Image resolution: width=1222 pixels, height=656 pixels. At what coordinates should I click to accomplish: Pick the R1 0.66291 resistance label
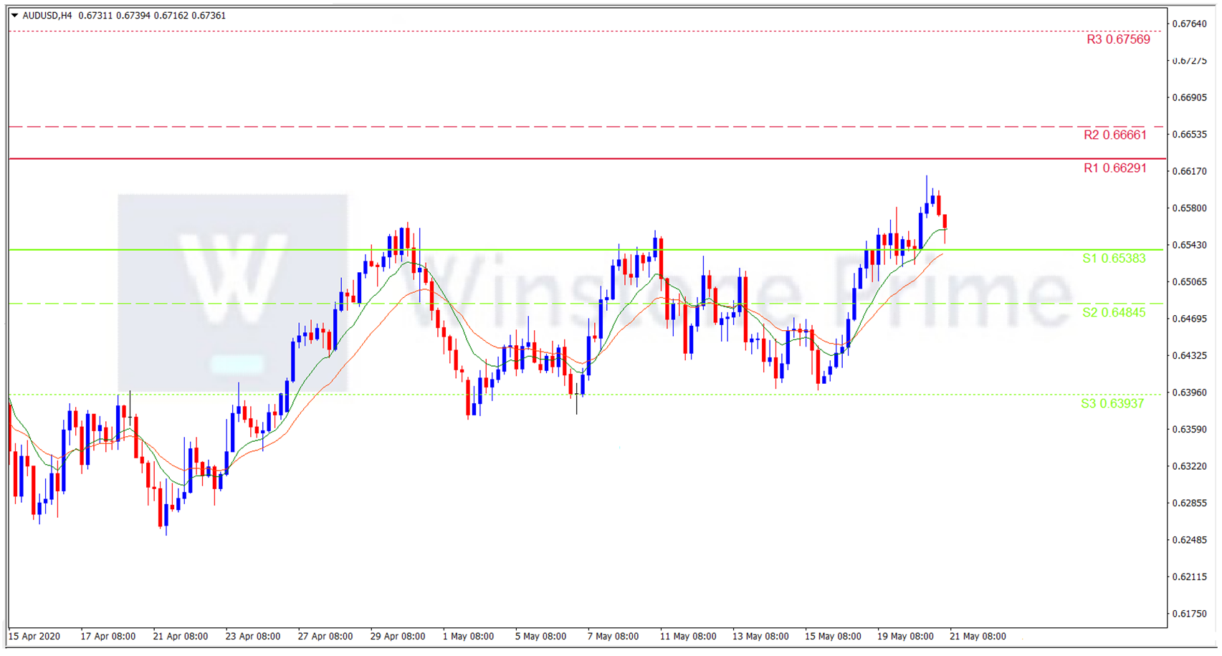point(1114,168)
